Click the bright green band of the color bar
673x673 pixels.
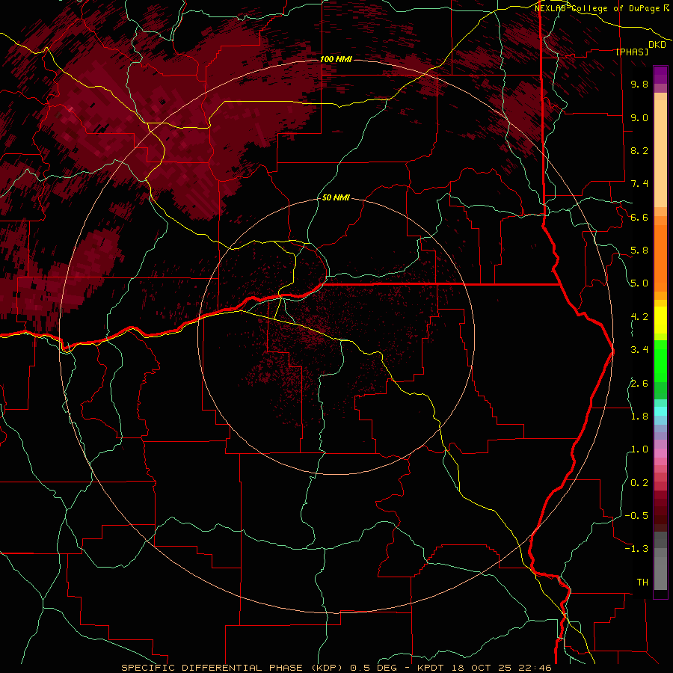pos(660,360)
